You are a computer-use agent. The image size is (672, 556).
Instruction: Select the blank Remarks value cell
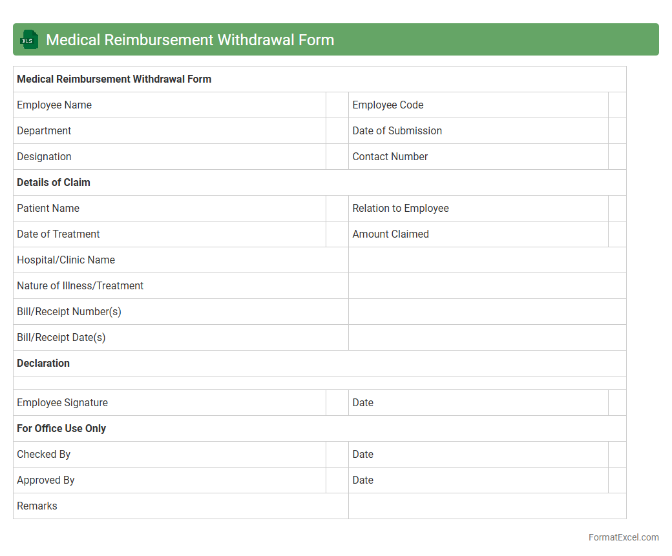pyautogui.click(x=487, y=506)
